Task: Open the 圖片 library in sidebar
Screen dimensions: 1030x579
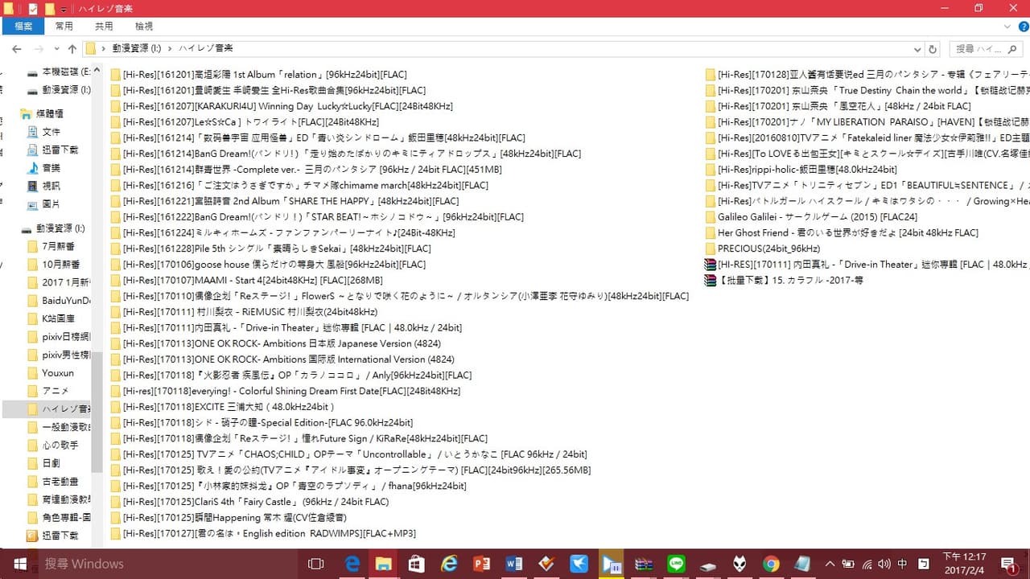Action: pyautogui.click(x=43, y=204)
